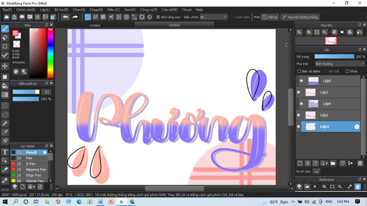Enable the Xén bớt checkbox
367x206 pixels.
[x=325, y=71]
